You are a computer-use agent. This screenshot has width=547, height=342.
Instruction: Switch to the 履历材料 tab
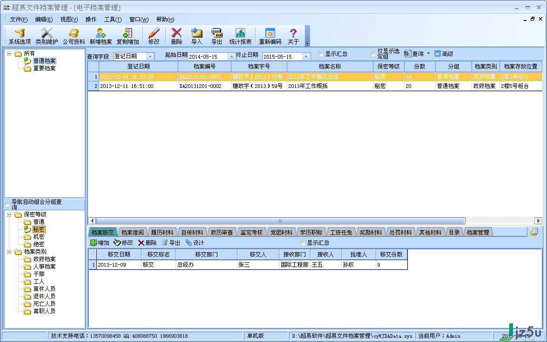pos(162,233)
